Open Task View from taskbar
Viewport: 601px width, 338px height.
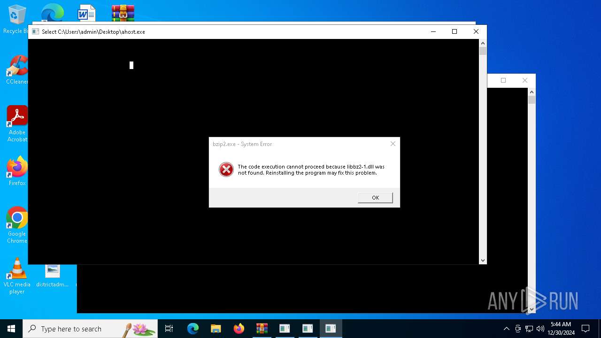click(169, 329)
